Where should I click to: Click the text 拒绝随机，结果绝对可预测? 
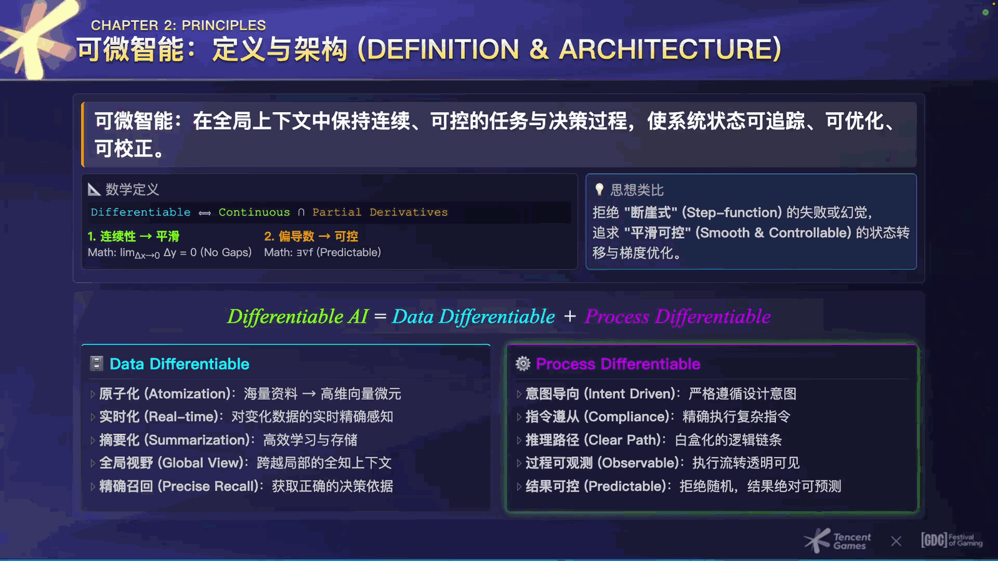[x=760, y=486]
